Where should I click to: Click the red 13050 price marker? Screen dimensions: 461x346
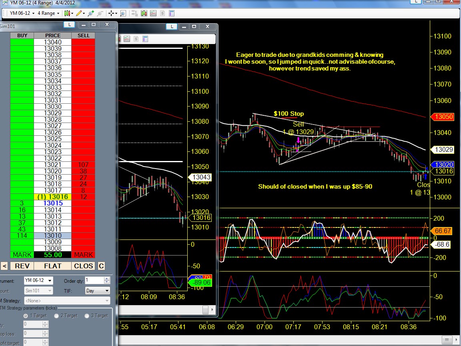[442, 117]
